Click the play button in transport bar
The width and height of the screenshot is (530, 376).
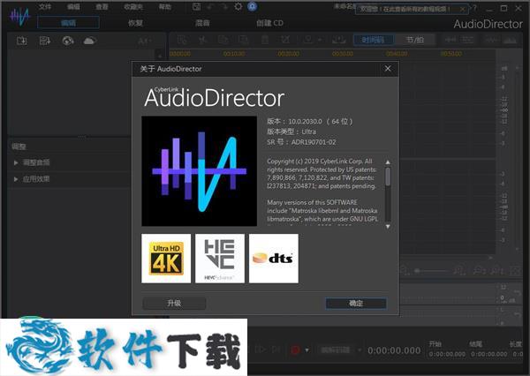tap(261, 350)
